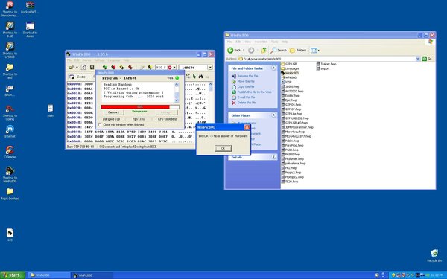Switch to the Code tab
447x279 pixels.
78,77
